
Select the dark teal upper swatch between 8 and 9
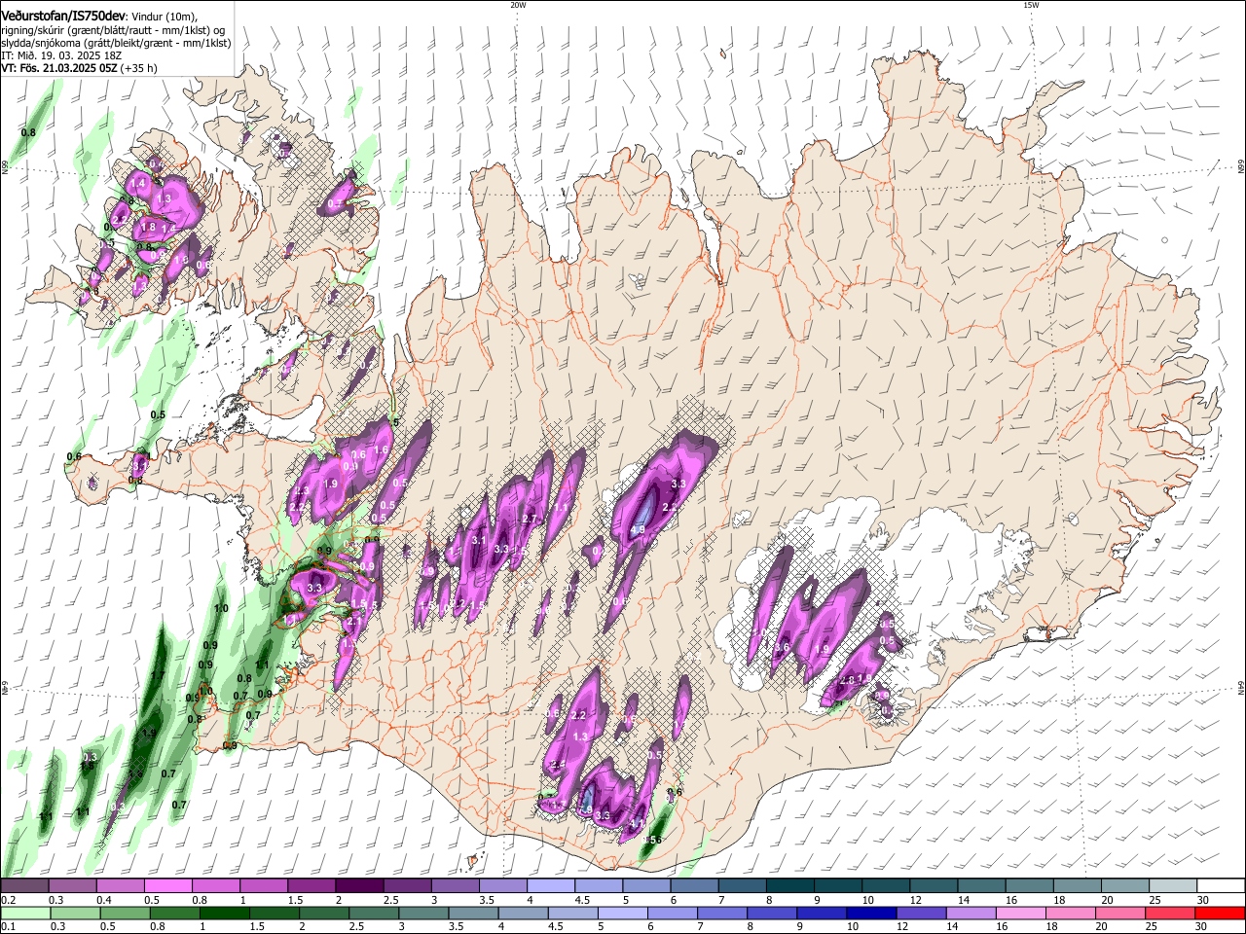(x=790, y=886)
